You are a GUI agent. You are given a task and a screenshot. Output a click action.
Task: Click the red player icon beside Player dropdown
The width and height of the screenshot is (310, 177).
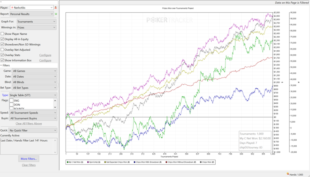tap(55, 8)
